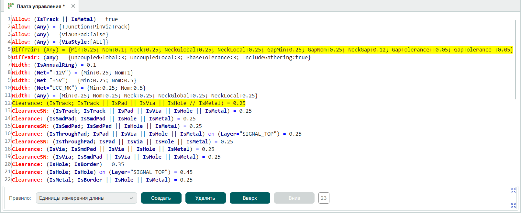Open the Правило dropdown list

pyautogui.click(x=86, y=198)
